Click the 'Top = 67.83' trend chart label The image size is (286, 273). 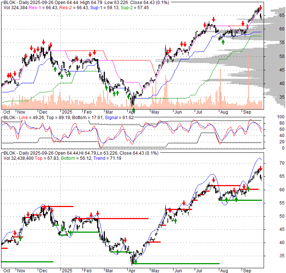[x=47, y=158]
